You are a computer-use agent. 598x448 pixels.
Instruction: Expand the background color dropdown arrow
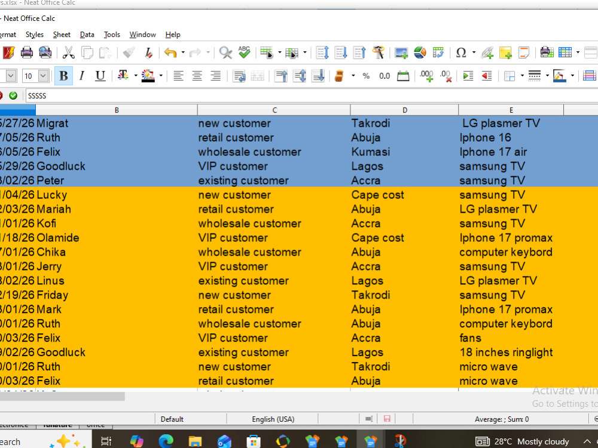pos(161,76)
